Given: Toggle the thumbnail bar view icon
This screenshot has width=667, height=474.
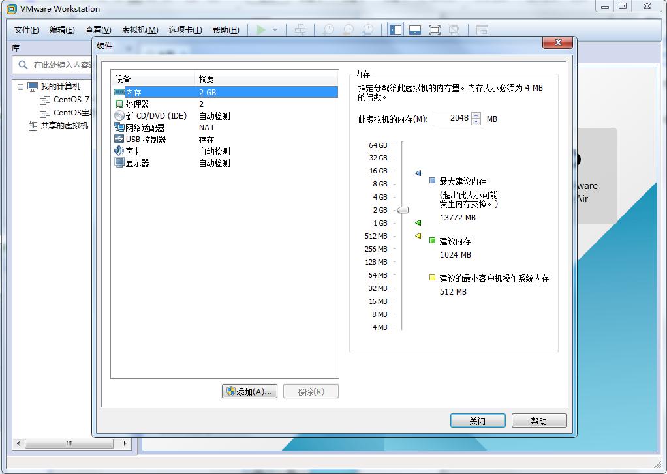Looking at the screenshot, I should point(414,30).
